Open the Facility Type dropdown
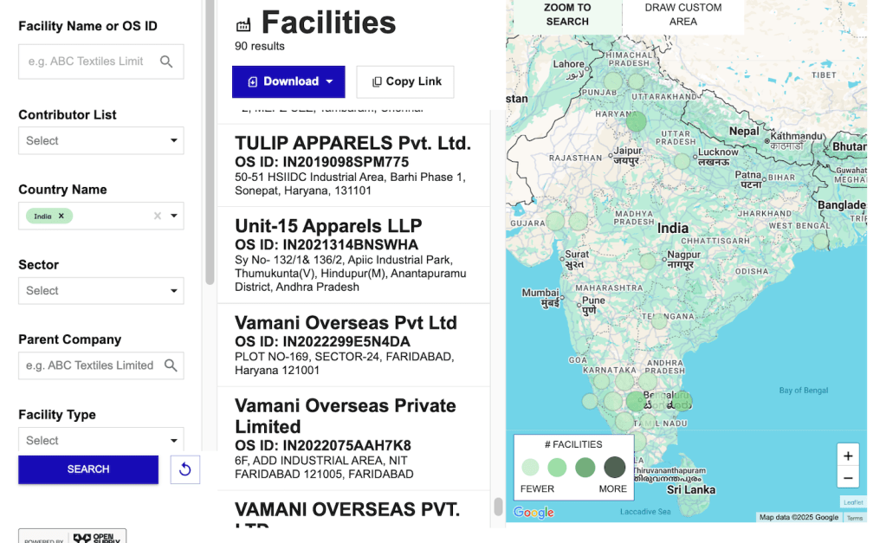Image resolution: width=886 pixels, height=543 pixels. pos(100,440)
